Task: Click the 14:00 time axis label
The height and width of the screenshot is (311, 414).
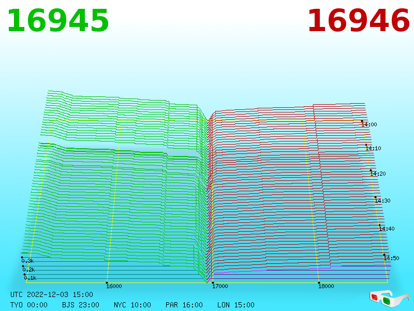Action: pos(369,124)
